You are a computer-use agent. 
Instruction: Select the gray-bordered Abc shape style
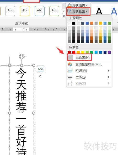click(10, 11)
